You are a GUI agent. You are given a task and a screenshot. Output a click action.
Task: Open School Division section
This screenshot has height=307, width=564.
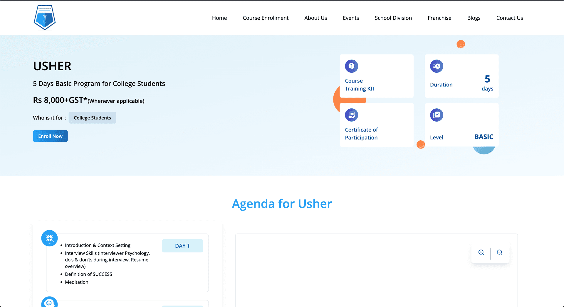(x=393, y=18)
